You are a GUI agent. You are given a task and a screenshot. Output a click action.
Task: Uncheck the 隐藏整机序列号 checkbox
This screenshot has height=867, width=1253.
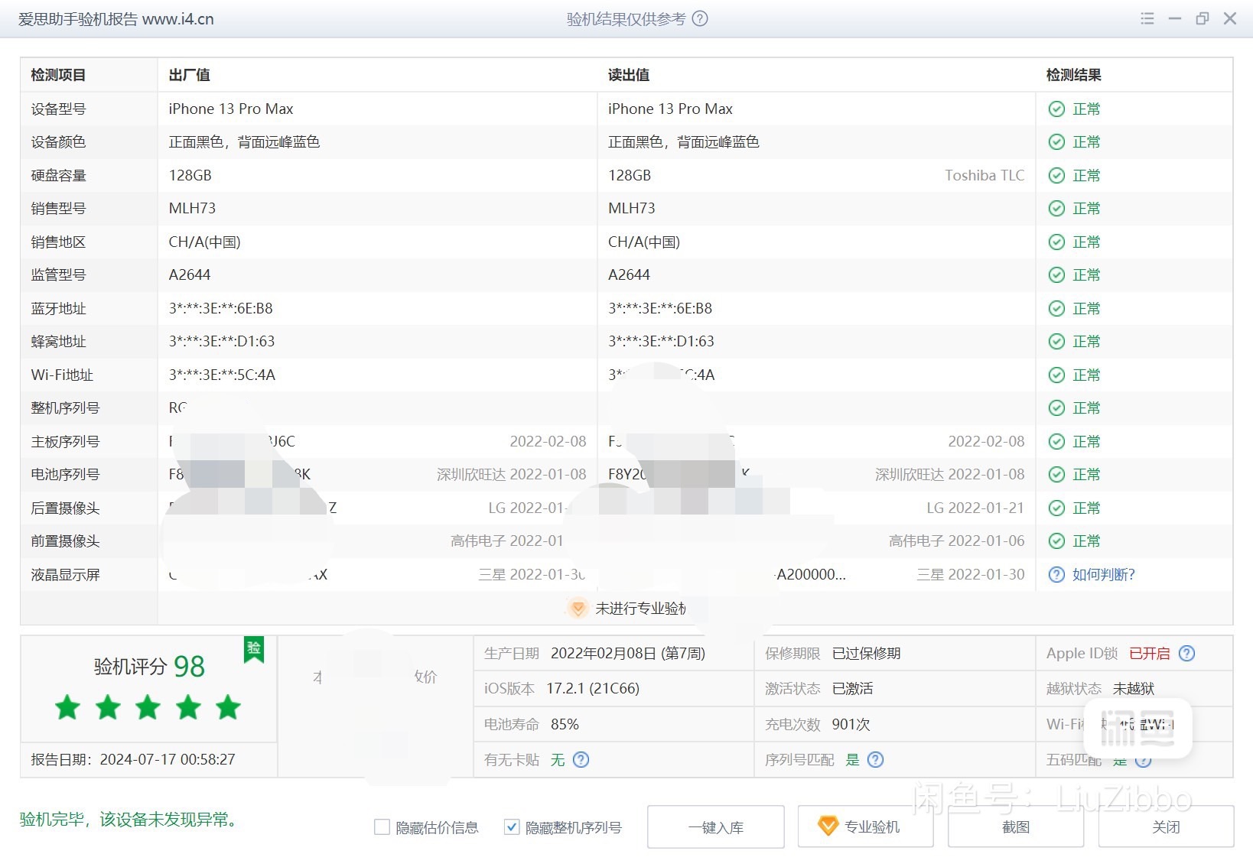pos(512,827)
